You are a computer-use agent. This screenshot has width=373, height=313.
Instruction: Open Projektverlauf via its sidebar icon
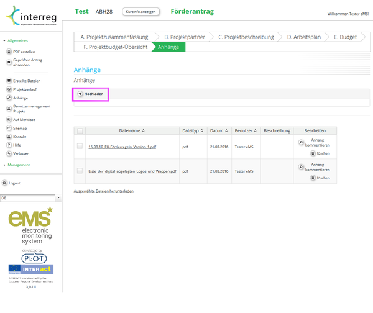click(x=8, y=89)
